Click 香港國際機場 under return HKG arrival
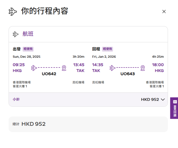Viewport: 178px width, 148px height. click(155, 82)
